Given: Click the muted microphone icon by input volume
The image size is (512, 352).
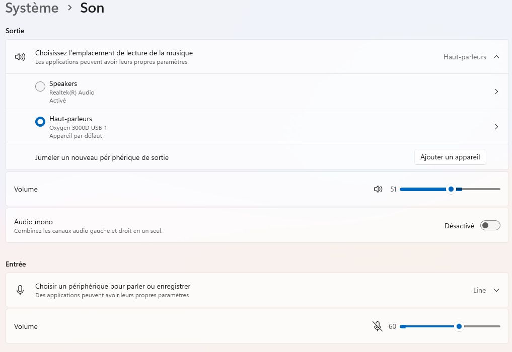Looking at the screenshot, I should pos(378,326).
